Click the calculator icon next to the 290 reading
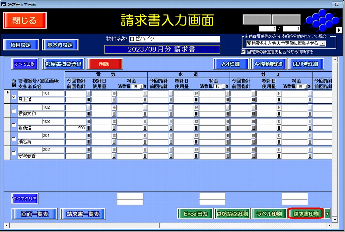Image resolution: width=345 pixels, height=232 pixels. (89, 128)
